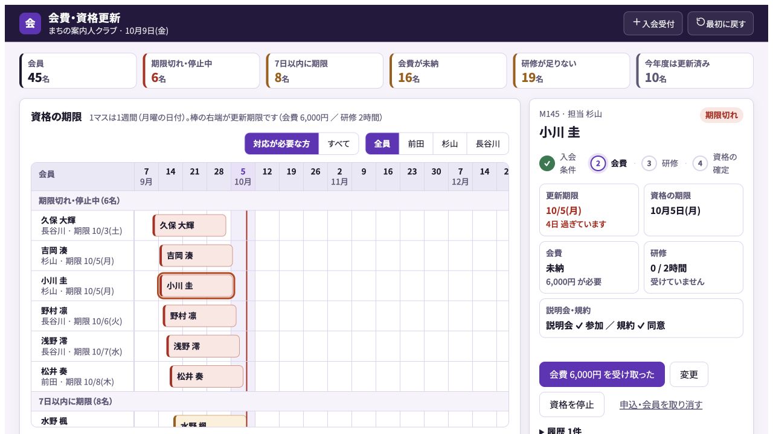Viewport: 773px width, 434px height.
Task: Click the green checkmark step 入会条件
Action: (x=547, y=163)
